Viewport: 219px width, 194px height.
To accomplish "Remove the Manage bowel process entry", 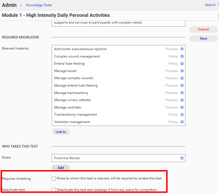I will click(x=182, y=71).
